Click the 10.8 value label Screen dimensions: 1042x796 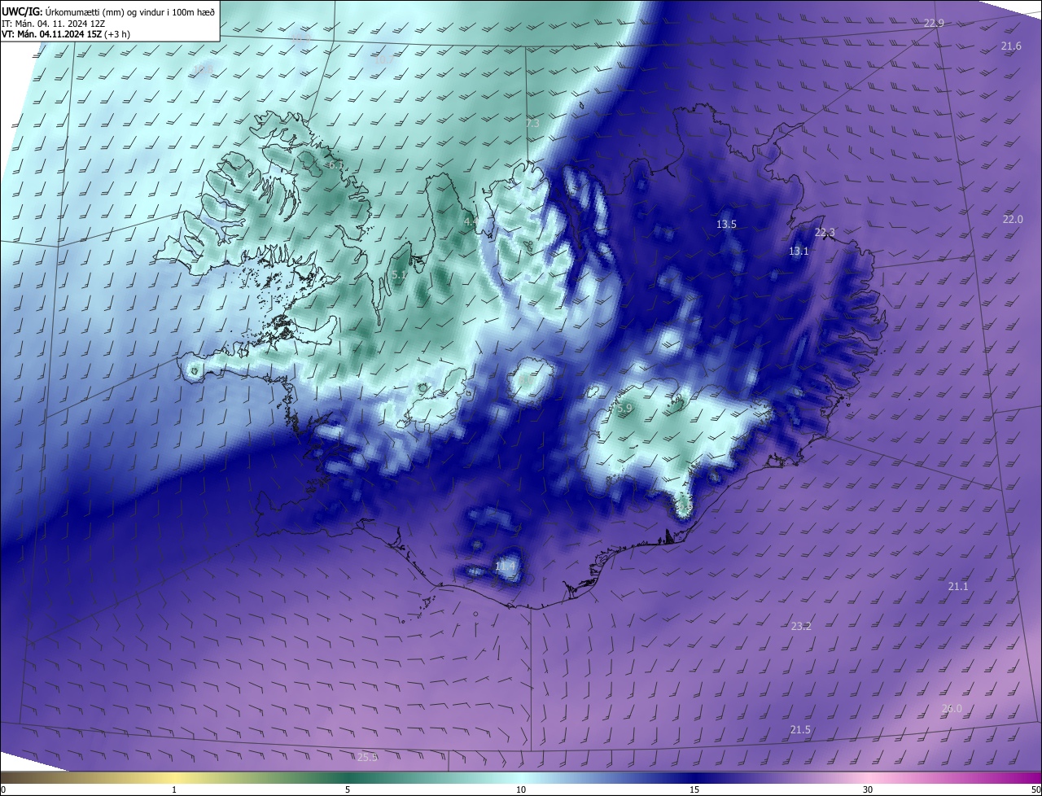coord(203,70)
